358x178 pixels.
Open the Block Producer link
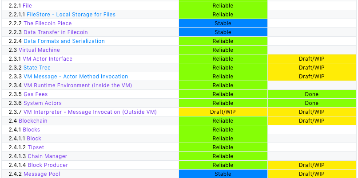point(48,165)
